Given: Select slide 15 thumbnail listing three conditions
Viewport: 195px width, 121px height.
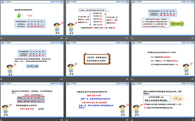Looking at the screenshot, I should 163,59.
